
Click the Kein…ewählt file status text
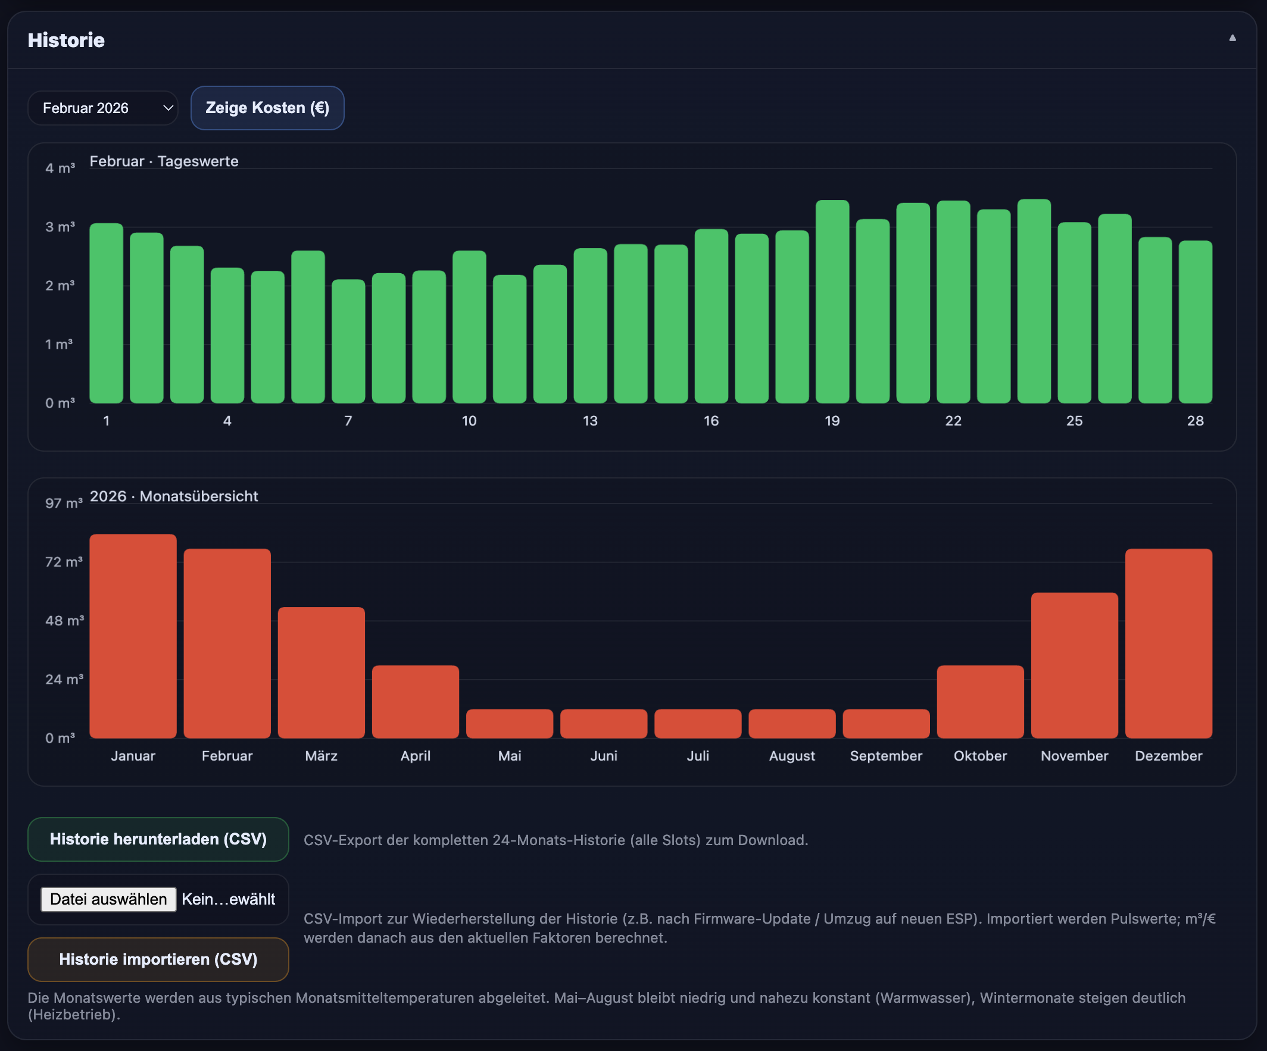(229, 899)
